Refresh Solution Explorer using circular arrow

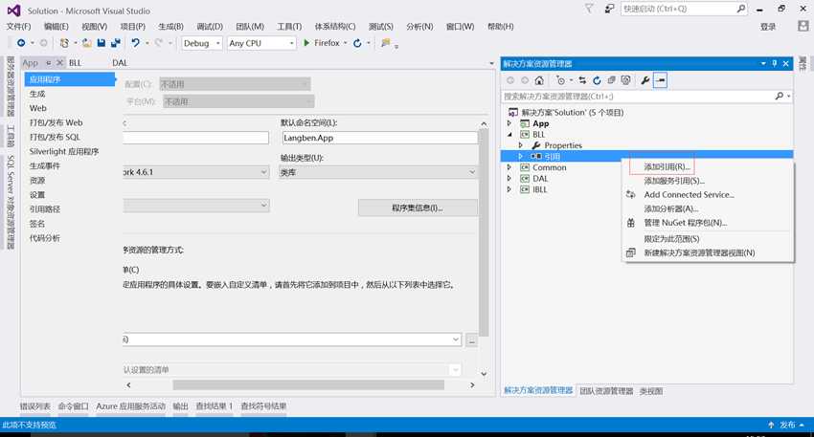(x=597, y=80)
